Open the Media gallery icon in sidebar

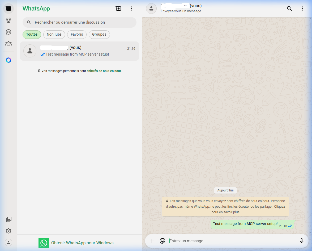click(x=8, y=219)
